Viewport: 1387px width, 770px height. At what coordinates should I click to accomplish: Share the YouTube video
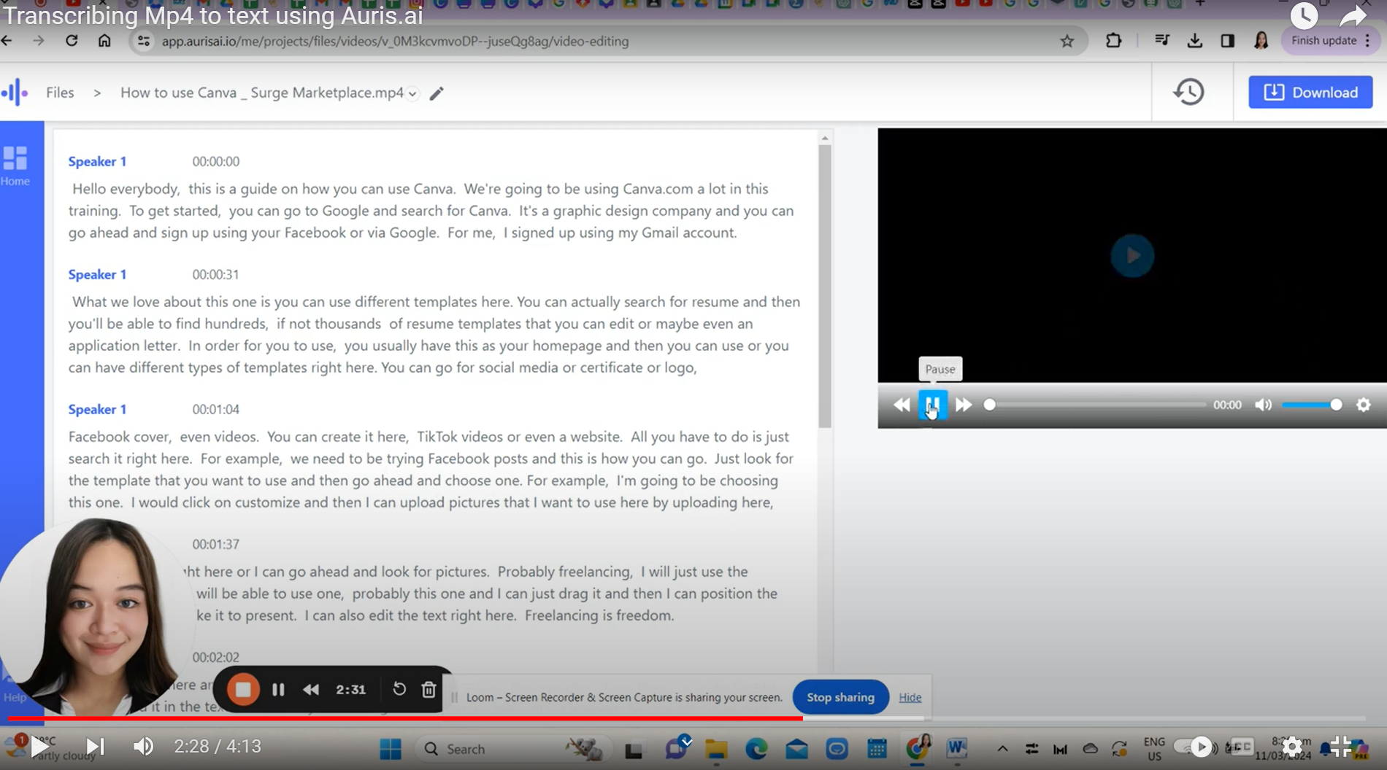tap(1354, 15)
